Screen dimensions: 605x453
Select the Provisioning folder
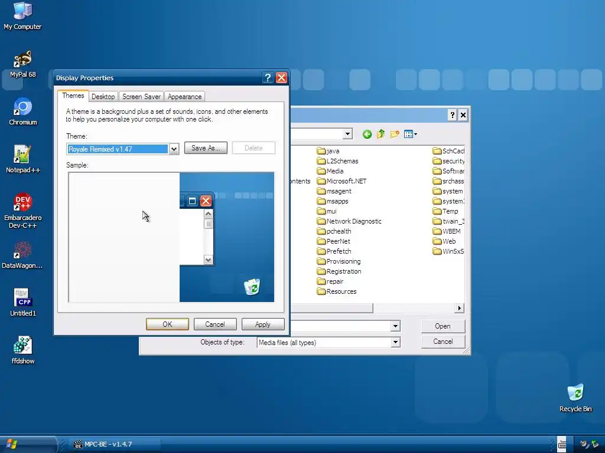click(339, 261)
